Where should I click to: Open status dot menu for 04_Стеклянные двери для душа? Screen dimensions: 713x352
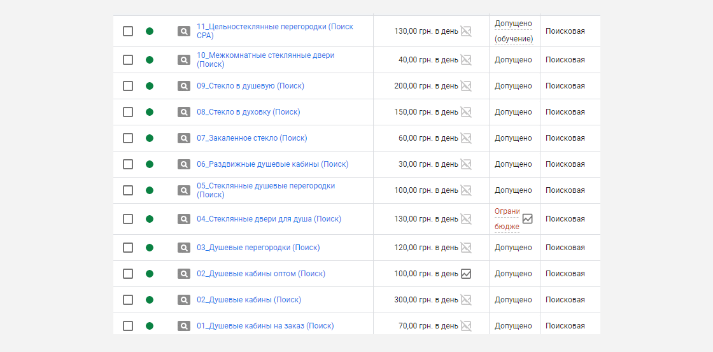(150, 219)
